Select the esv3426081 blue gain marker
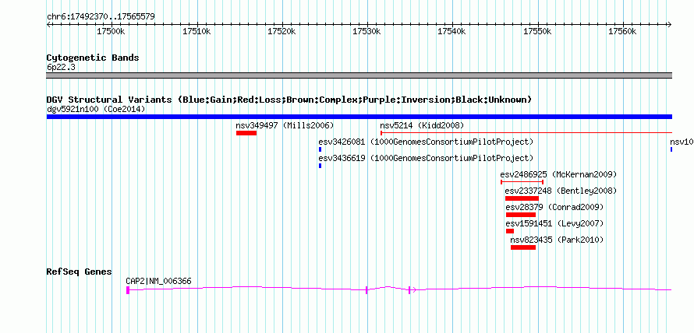Viewport: 694px width, 333px height. tap(320, 149)
